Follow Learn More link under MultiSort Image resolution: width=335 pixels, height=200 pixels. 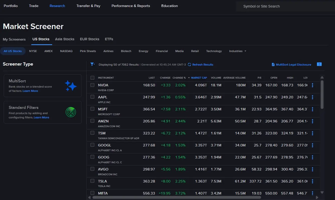coord(30,91)
